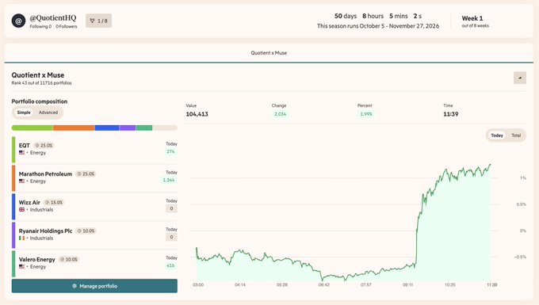The image size is (539, 305).
Task: Show Today chart range
Action: [x=497, y=135]
